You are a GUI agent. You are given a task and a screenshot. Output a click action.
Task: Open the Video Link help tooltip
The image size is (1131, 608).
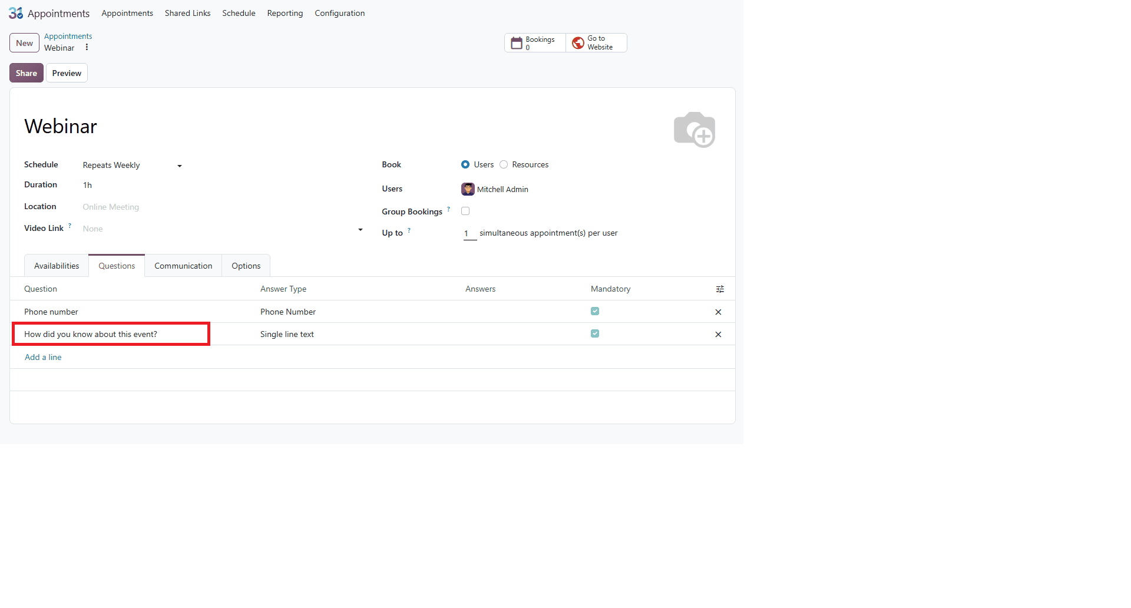[x=70, y=226]
